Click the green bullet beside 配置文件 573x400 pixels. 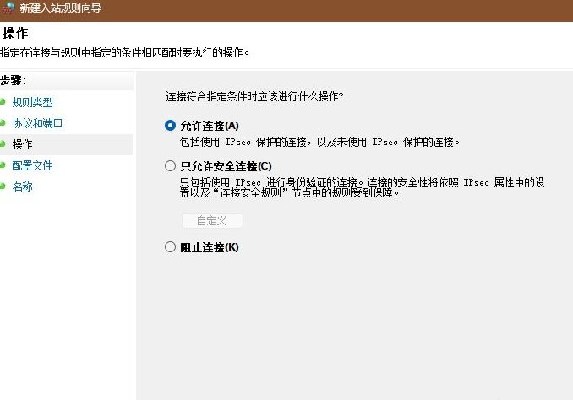tap(3, 165)
